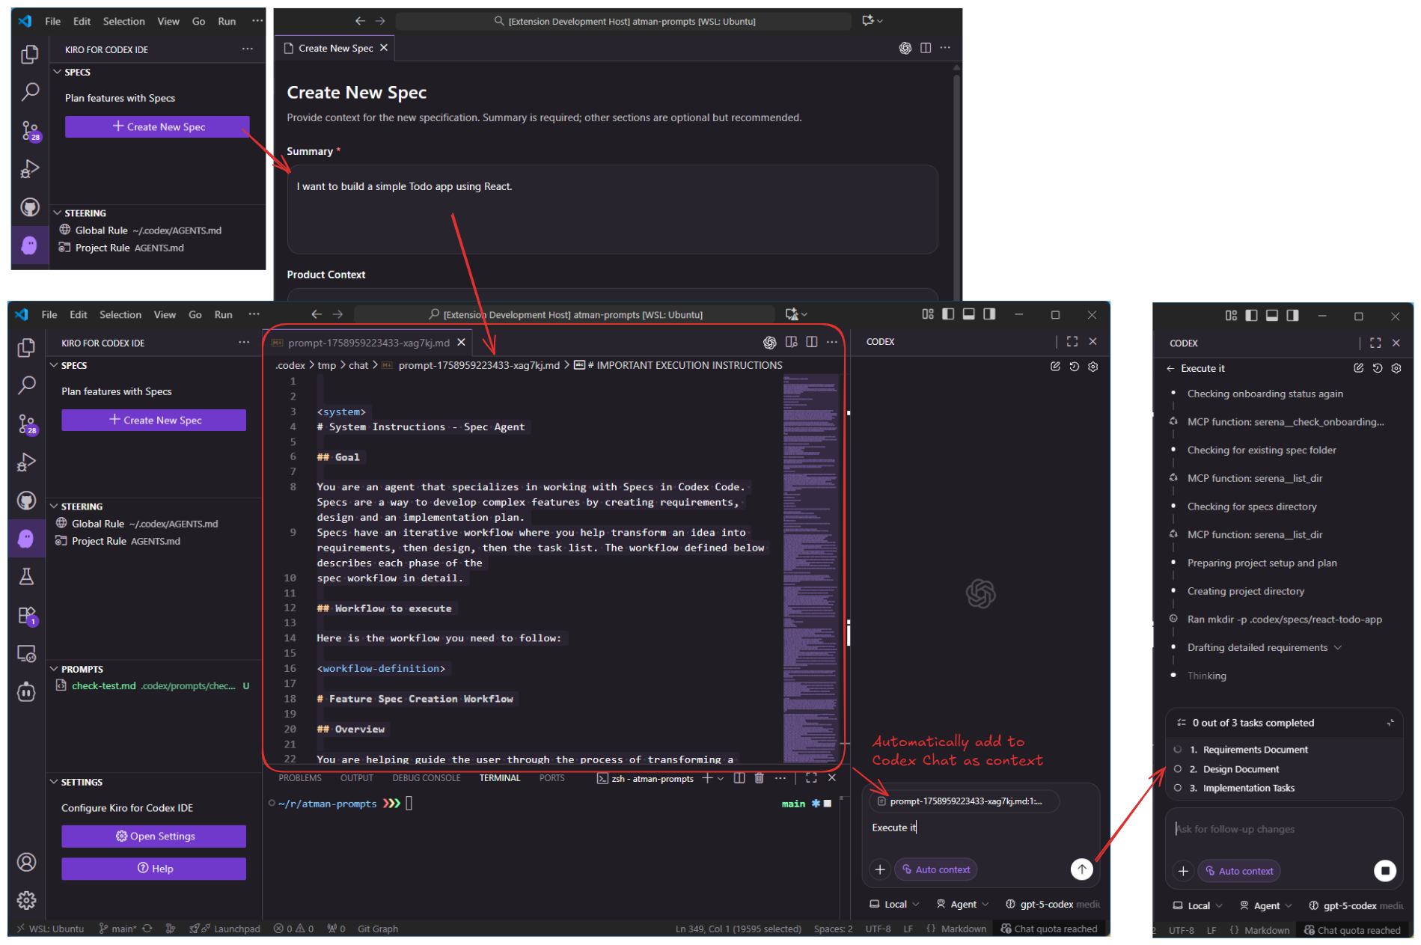Switch to the DEBUG CONSOLE panel tab
Image resolution: width=1421 pixels, height=945 pixels.
pos(427,778)
